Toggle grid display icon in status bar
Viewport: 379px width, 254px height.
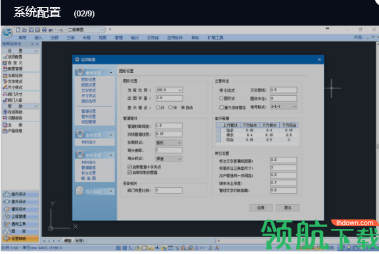[x=125, y=247]
